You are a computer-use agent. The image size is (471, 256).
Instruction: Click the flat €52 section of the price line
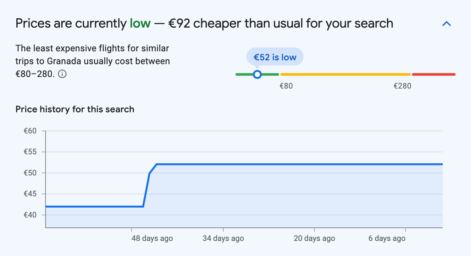tap(289, 164)
